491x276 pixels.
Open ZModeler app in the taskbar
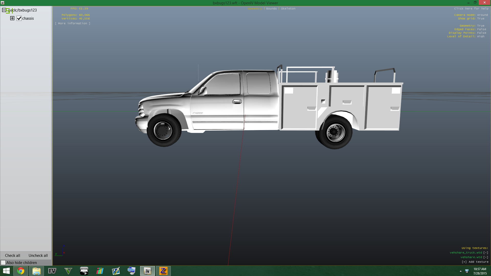coord(163,271)
